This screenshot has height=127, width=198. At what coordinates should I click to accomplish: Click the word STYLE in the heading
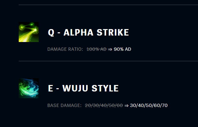point(105,88)
